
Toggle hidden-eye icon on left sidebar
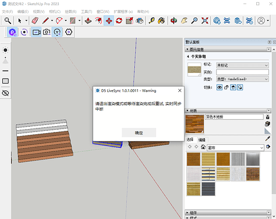click(5, 93)
